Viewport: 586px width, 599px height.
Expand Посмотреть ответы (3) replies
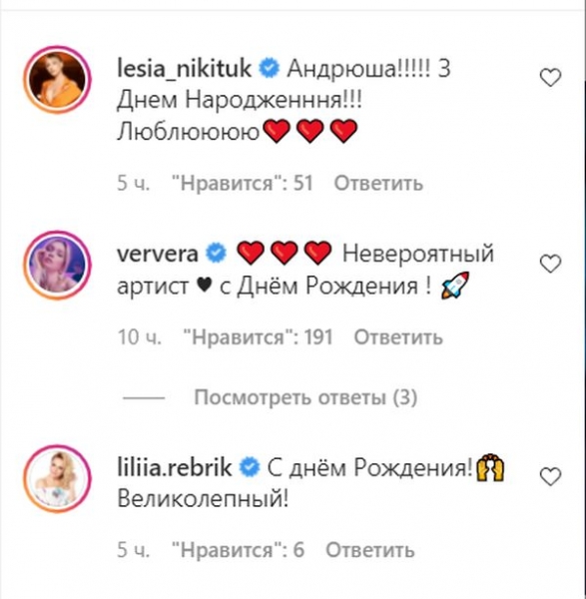point(305,397)
